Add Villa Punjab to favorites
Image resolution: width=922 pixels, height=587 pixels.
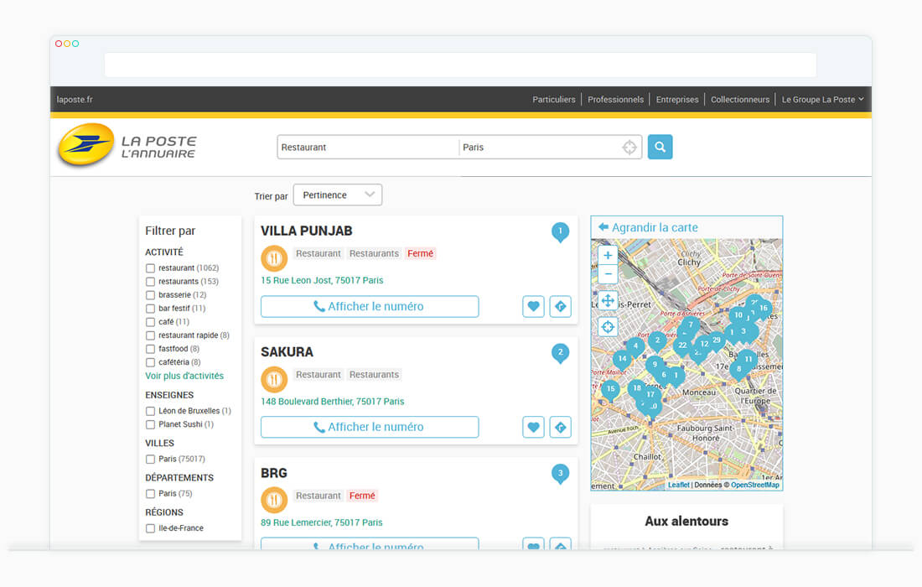(x=533, y=307)
